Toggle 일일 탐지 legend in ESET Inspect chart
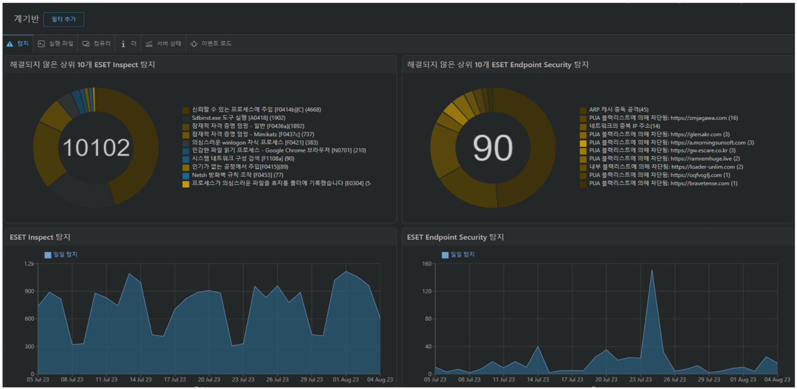 (61, 254)
